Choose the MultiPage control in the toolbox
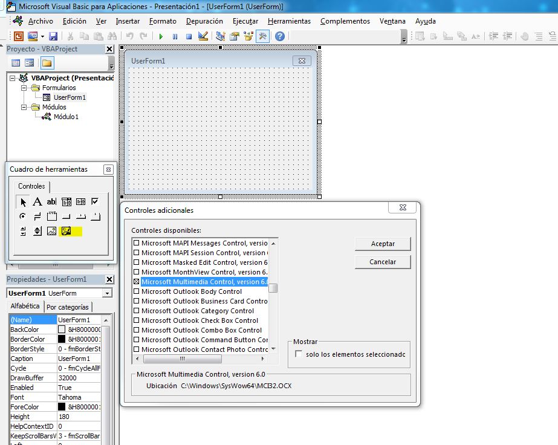558x445 pixels. coord(95,216)
